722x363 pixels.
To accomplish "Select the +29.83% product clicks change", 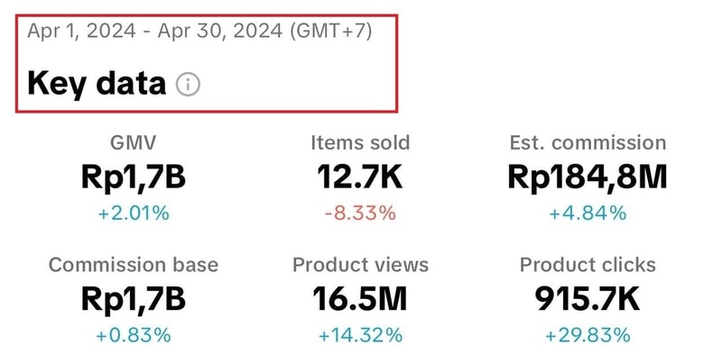I will pyautogui.click(x=587, y=335).
